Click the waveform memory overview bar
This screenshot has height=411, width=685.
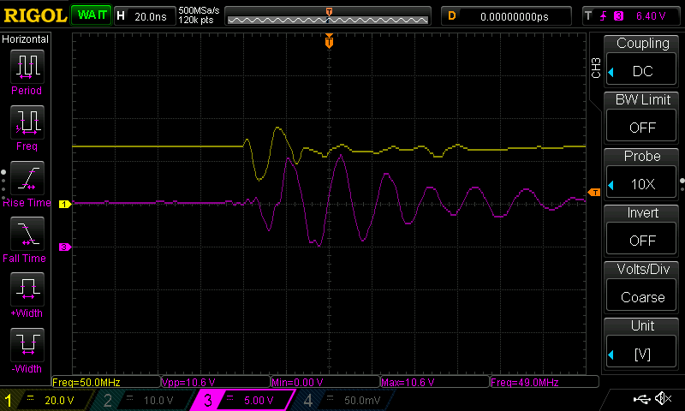coord(328,16)
